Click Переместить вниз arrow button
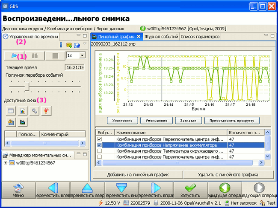The image size is (278, 208). (x=121, y=191)
